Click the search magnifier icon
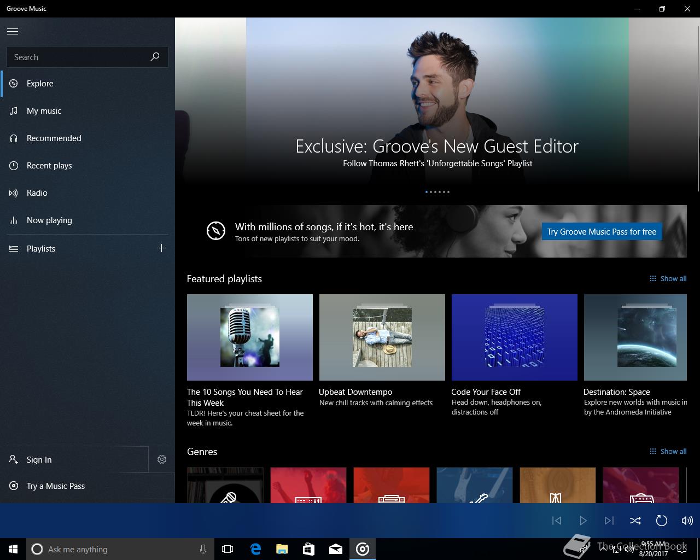The height and width of the screenshot is (560, 700). pos(155,57)
